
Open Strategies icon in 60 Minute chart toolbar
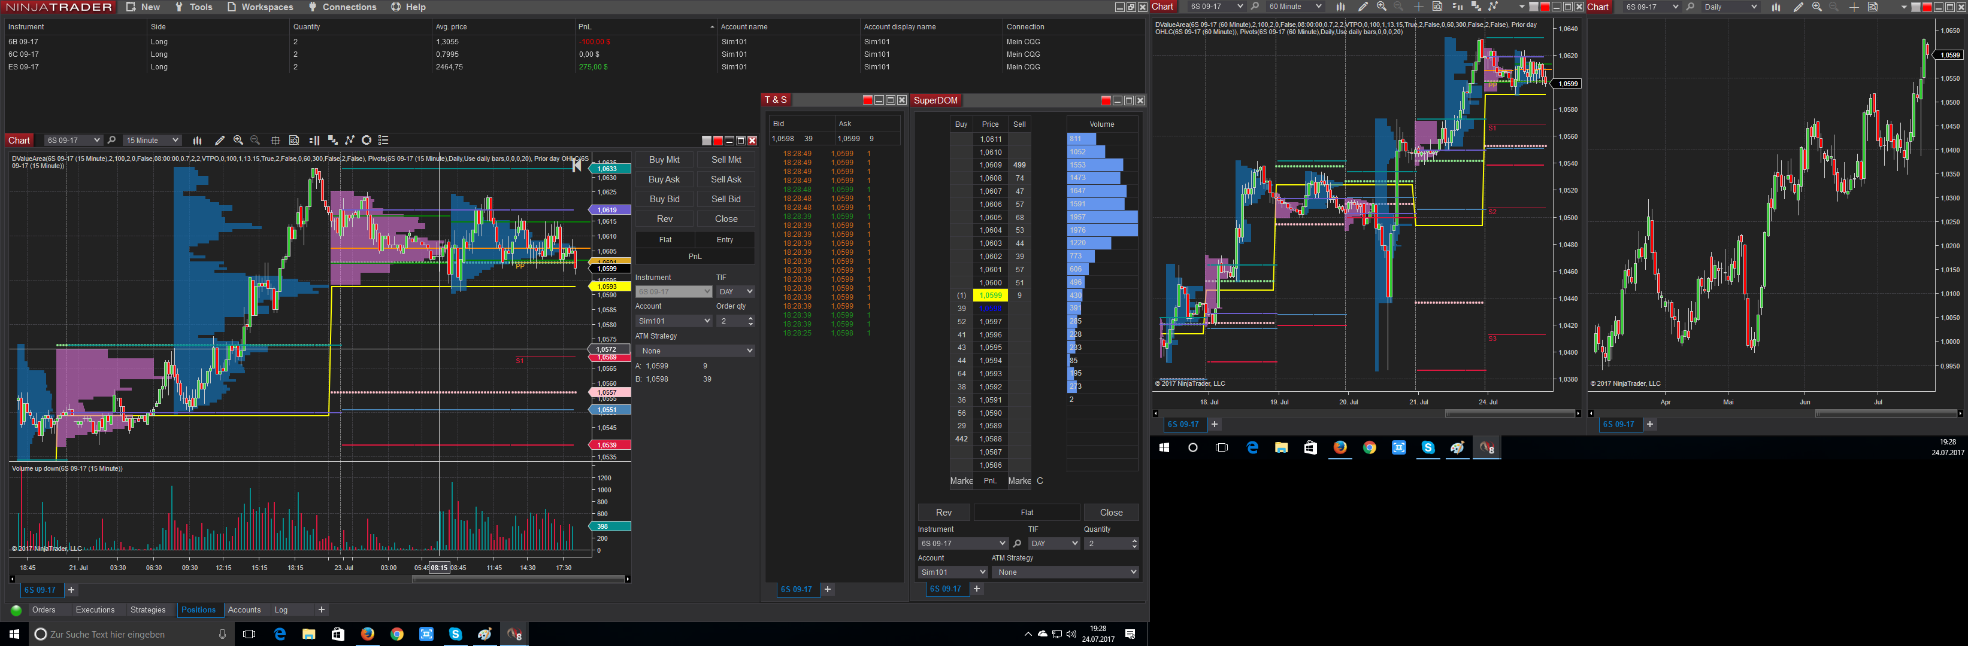[1493, 7]
